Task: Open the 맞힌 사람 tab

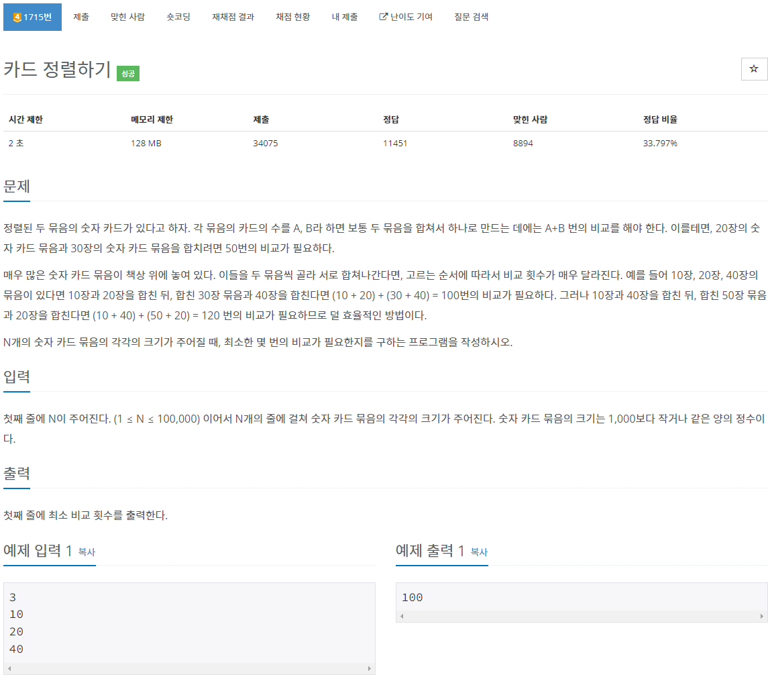Action: [128, 17]
